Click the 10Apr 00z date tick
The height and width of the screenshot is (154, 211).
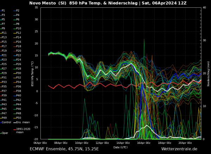(x=82, y=143)
